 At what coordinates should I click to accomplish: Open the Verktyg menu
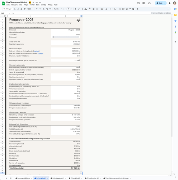click(x=43, y=5)
